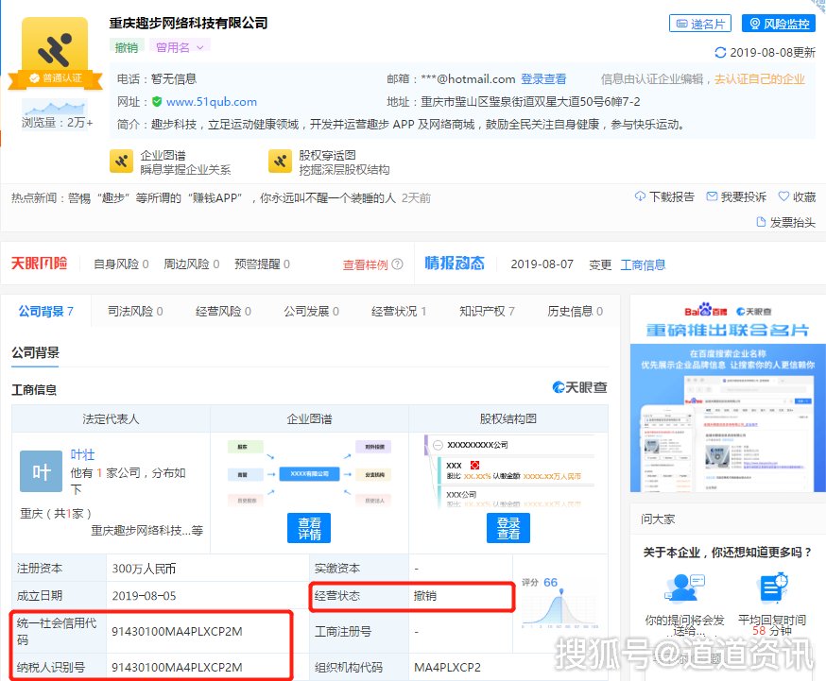Screen dimensions: 826x681
Task: Click the 发票抬头 invoice header icon
Action: click(762, 222)
